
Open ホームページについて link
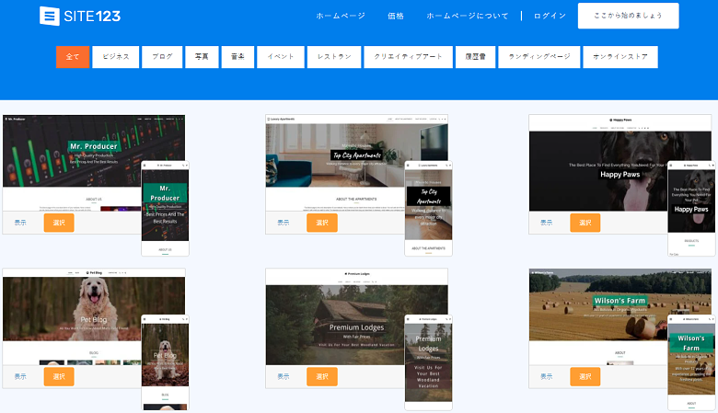pyautogui.click(x=468, y=16)
